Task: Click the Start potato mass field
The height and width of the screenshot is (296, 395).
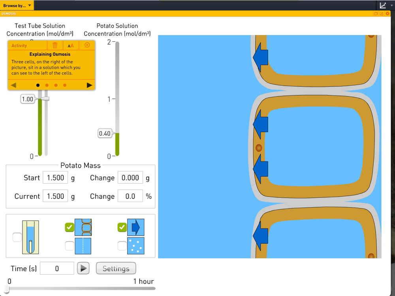Action: (55, 178)
